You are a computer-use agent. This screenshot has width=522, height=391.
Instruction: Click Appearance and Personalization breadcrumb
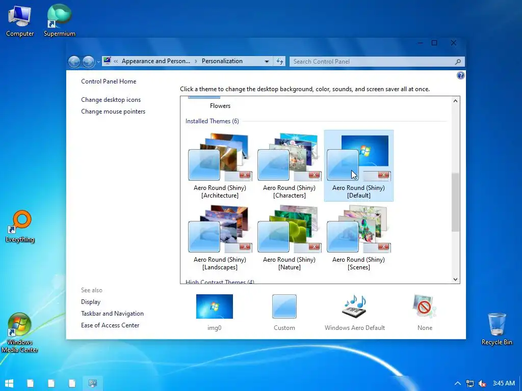click(156, 61)
